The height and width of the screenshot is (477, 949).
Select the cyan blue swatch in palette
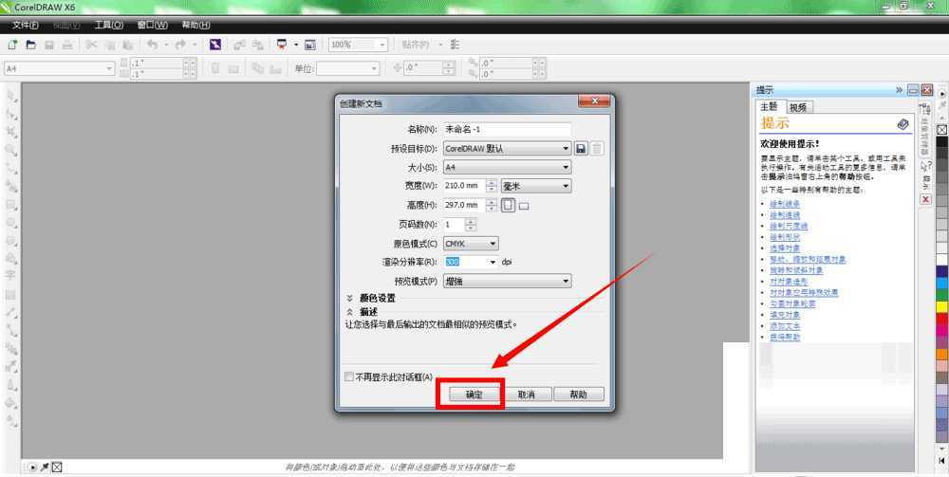coord(942,284)
